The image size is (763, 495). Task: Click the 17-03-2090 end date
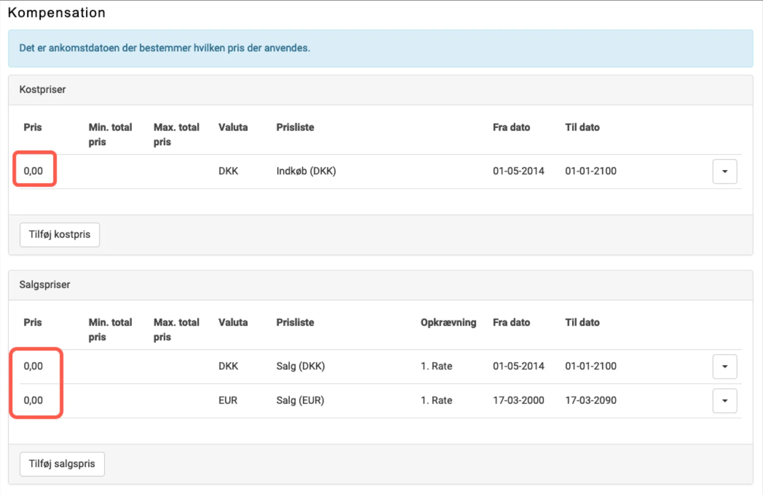590,400
